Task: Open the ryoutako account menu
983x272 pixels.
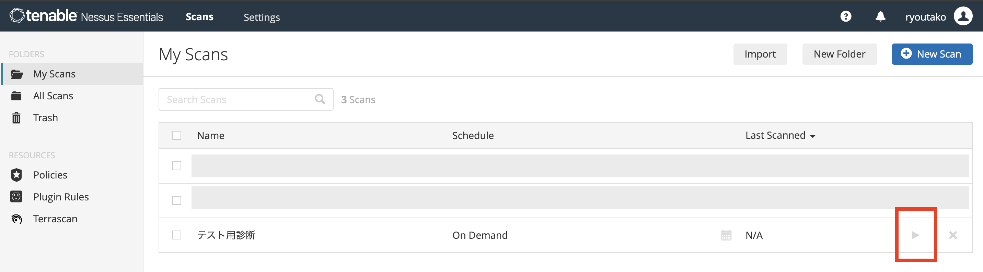Action: [x=925, y=17]
